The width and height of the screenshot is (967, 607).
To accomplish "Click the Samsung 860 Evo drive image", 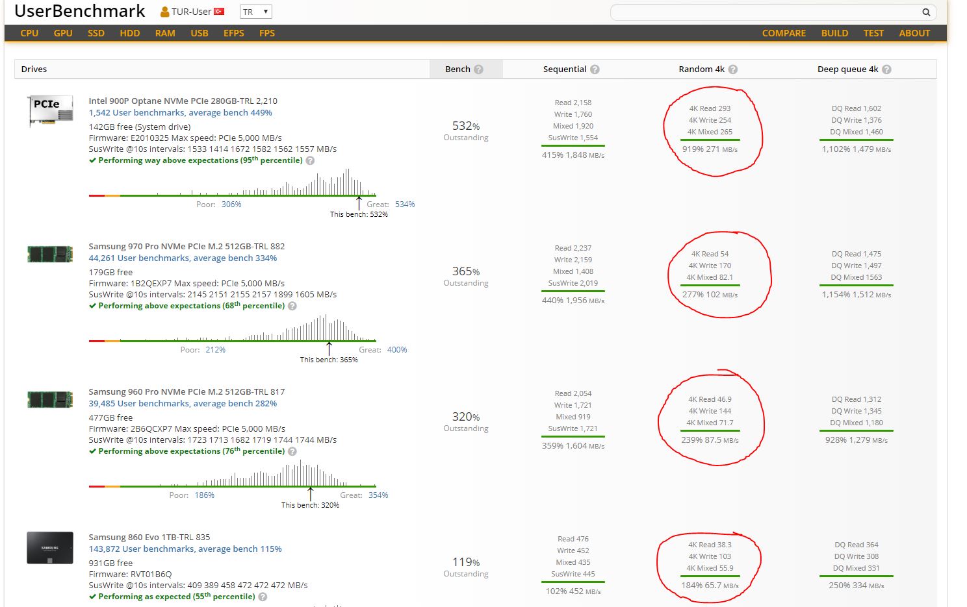I will point(49,548).
